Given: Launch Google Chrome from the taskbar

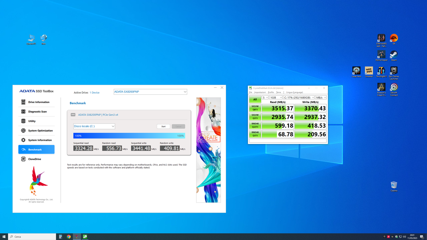Looking at the screenshot, I should [x=68, y=237].
